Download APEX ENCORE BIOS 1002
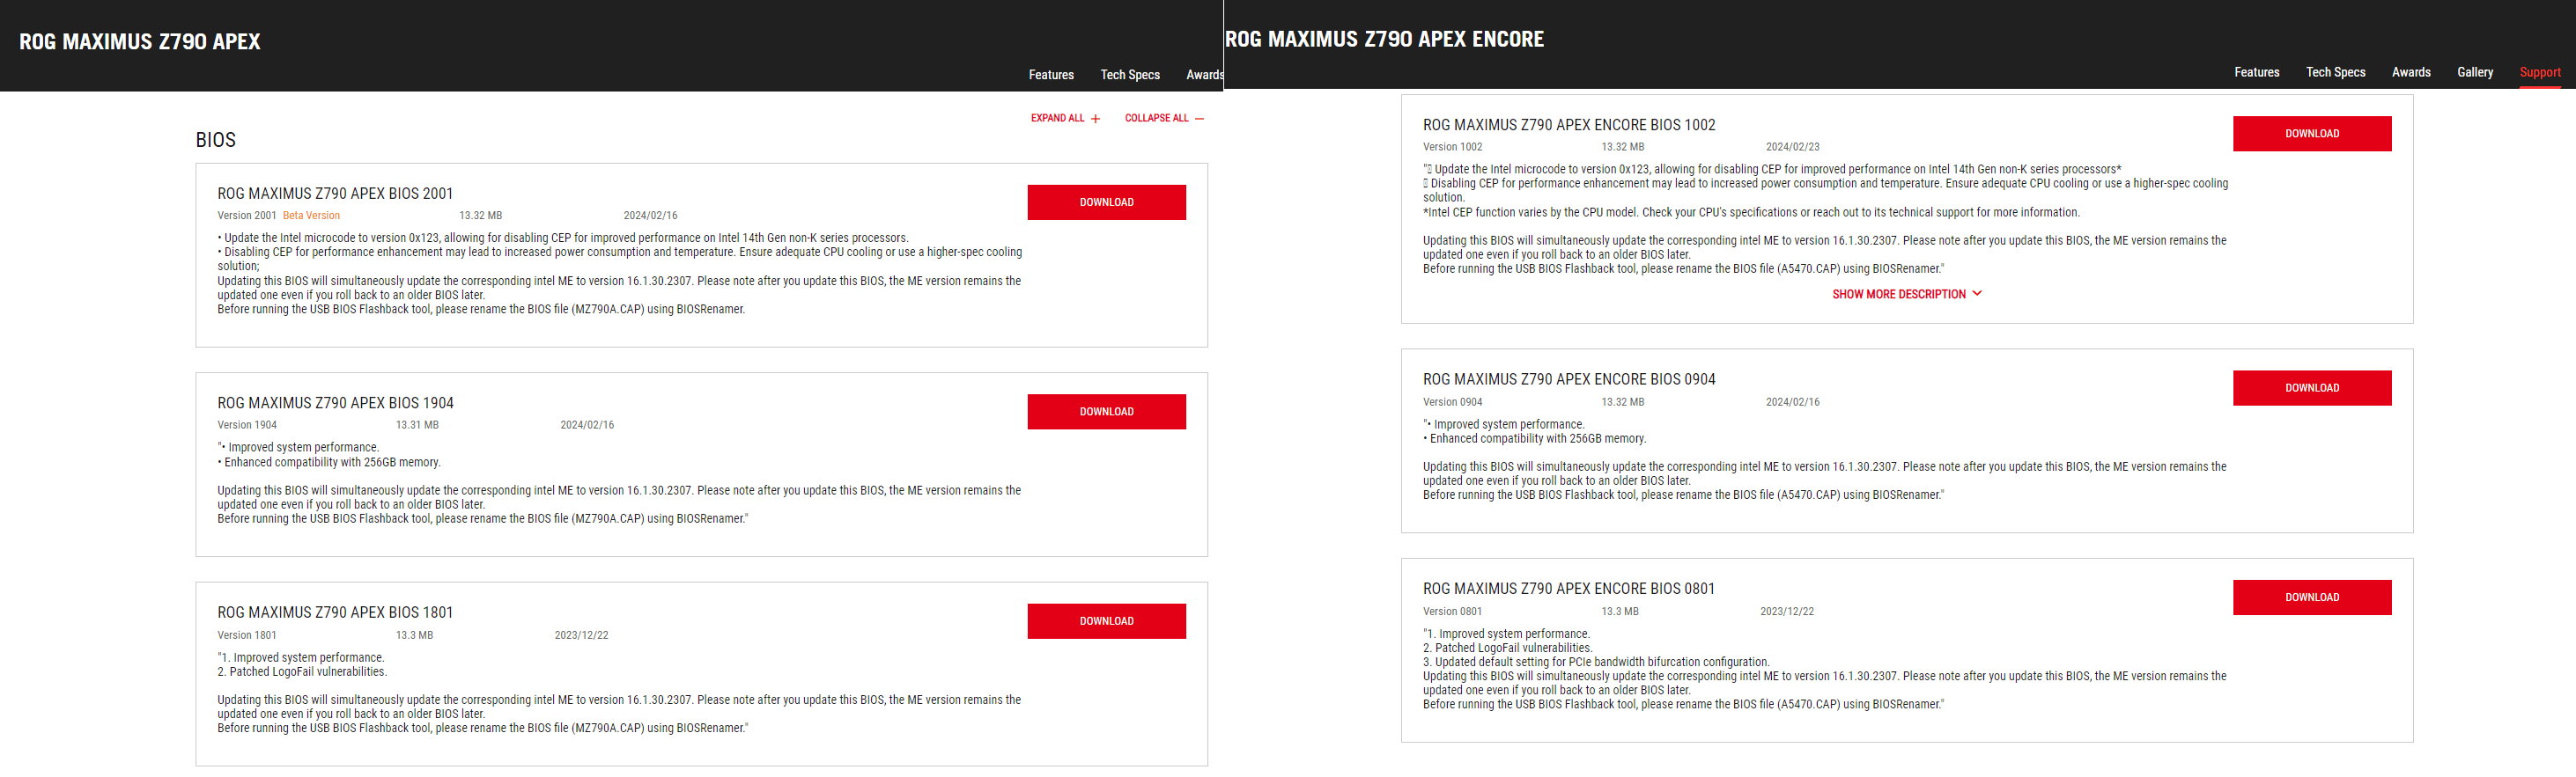The height and width of the screenshot is (777, 2576). coord(2312,134)
